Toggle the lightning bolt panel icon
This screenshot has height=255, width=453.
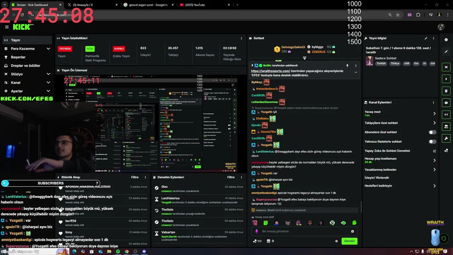point(446,79)
